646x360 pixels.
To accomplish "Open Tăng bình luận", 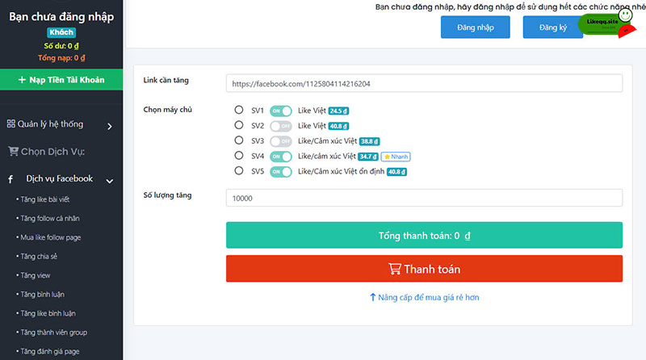I will [x=43, y=294].
